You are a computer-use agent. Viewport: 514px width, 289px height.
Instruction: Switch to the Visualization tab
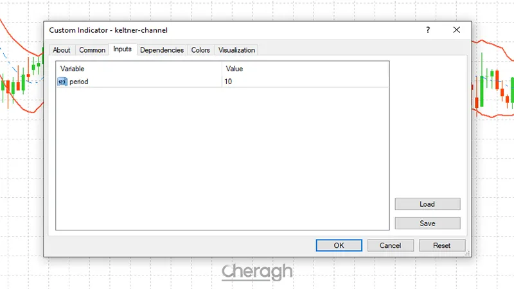[x=236, y=50]
